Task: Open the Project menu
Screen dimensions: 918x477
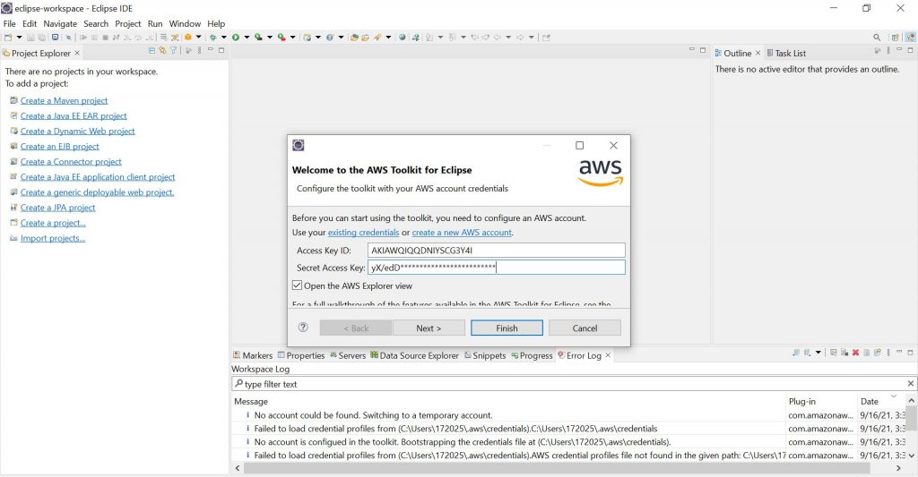Action: click(x=127, y=23)
